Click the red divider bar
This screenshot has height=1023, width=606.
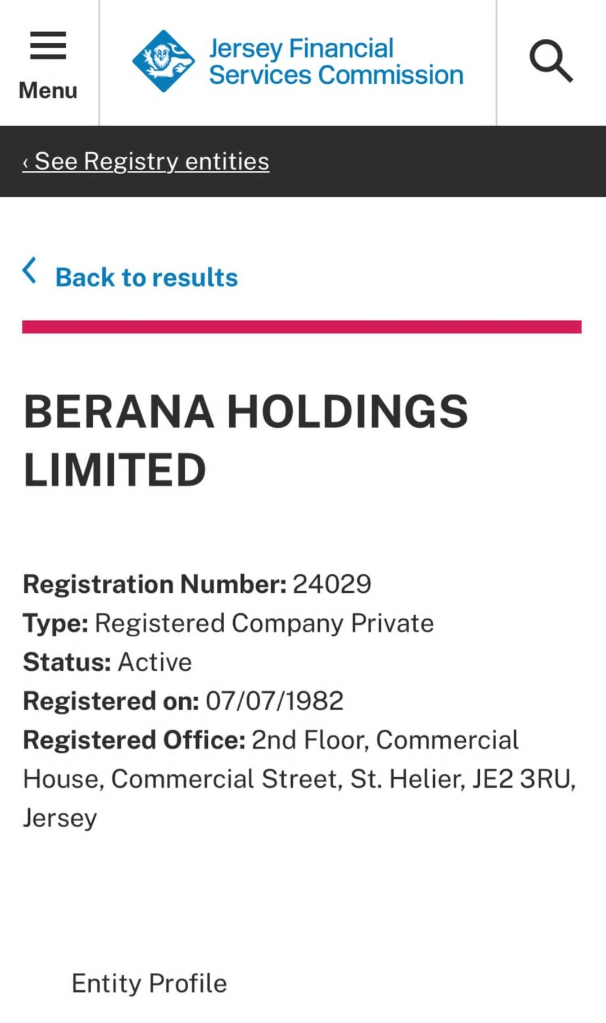coord(302,327)
